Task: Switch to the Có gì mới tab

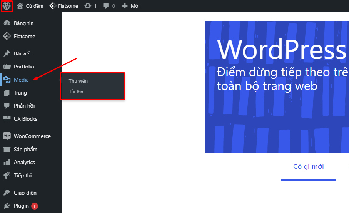Action: (x=309, y=166)
